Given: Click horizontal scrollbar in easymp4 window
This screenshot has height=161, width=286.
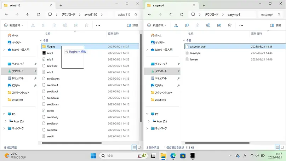Looking at the screenshot, I should click(217, 143).
